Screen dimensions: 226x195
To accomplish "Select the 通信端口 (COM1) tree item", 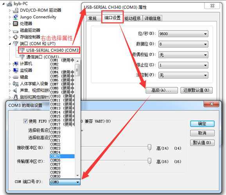I will click(x=43, y=57).
